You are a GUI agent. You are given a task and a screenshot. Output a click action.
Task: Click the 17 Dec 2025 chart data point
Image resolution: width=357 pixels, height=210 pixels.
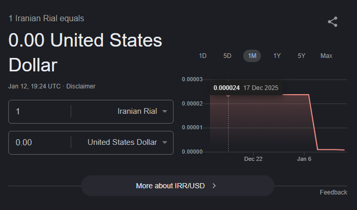coord(228,95)
